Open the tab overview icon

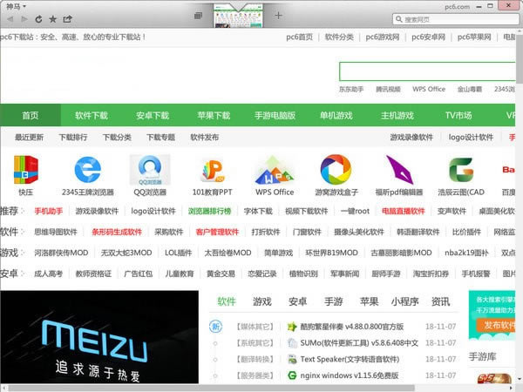[198, 16]
